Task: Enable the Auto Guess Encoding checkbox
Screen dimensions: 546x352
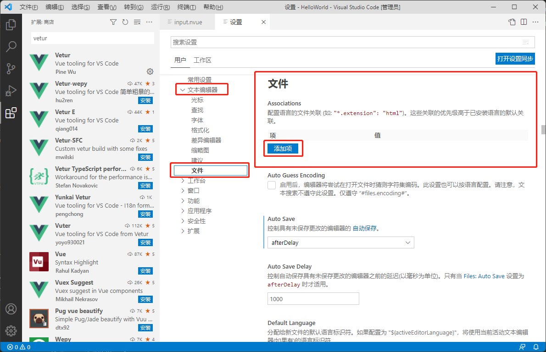Action: (x=271, y=185)
